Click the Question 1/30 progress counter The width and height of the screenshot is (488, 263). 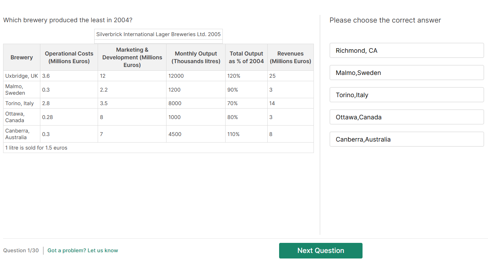21,251
